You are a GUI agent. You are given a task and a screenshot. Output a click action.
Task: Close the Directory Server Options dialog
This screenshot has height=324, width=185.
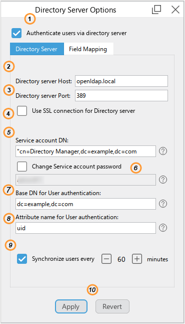[175, 10]
